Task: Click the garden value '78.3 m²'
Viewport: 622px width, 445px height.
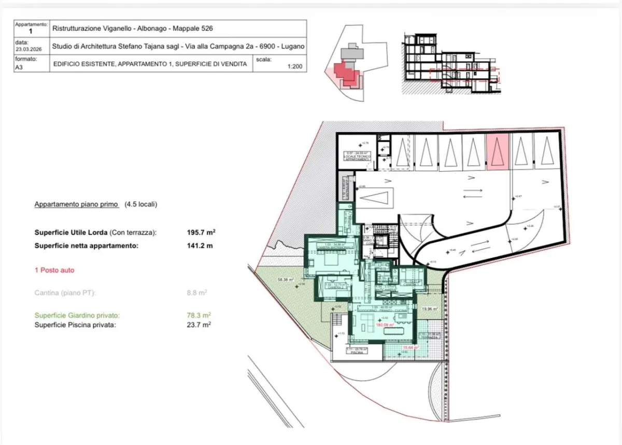Action: (199, 315)
